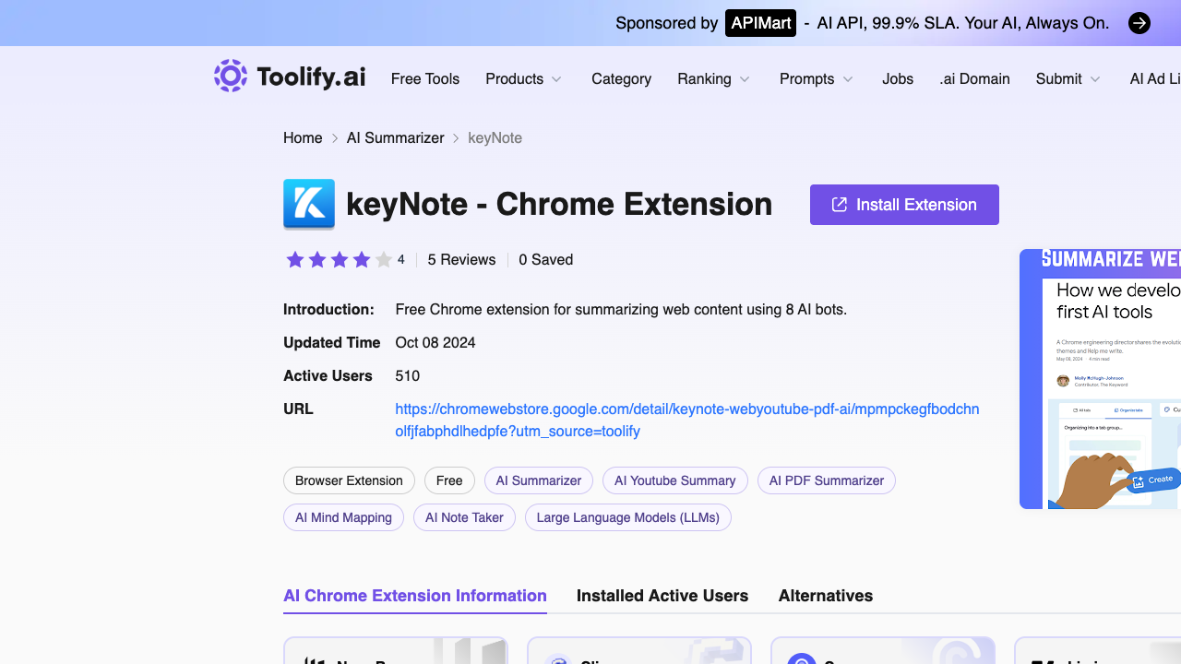The height and width of the screenshot is (664, 1181).
Task: Select the AI Mind Mapping tag
Action: pos(343,517)
